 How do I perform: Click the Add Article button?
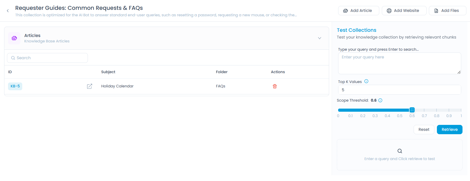(358, 11)
